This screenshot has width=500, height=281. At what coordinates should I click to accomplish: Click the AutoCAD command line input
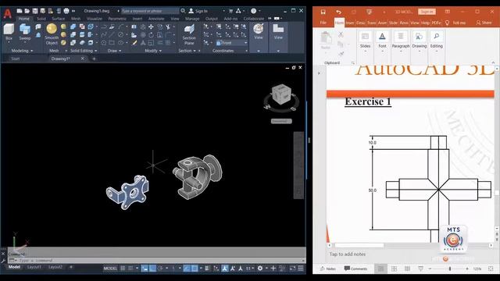coord(156,261)
